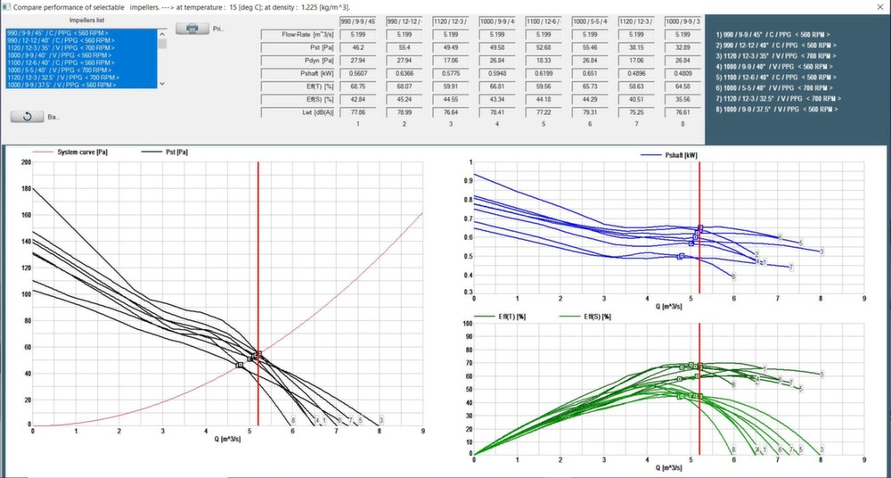Click the Eff(S) value 35.56
This screenshot has width=891, height=478.
point(683,100)
